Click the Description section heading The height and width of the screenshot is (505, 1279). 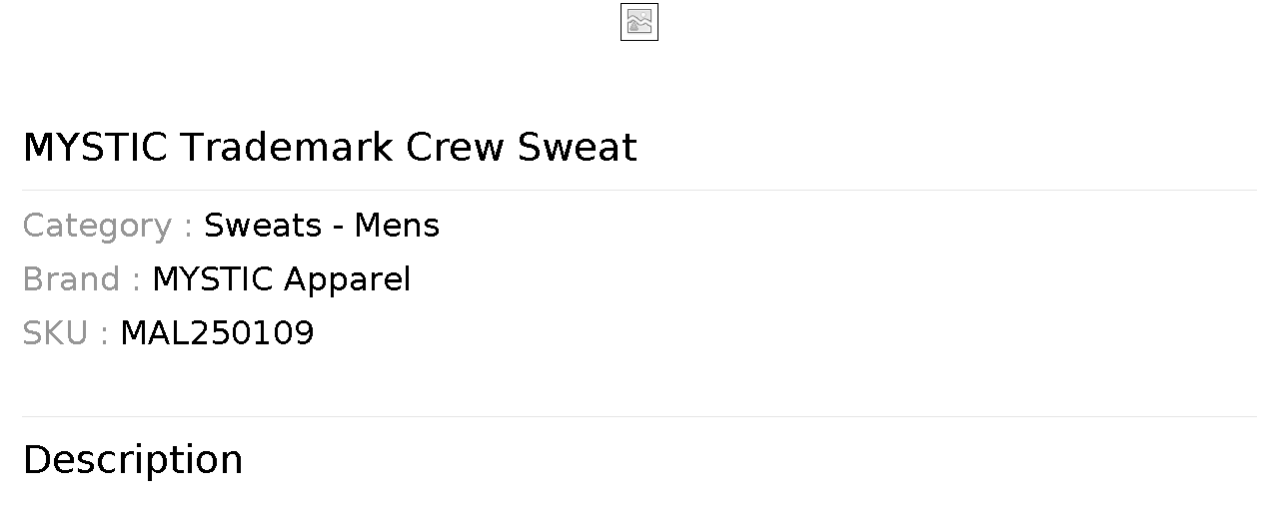click(x=133, y=460)
